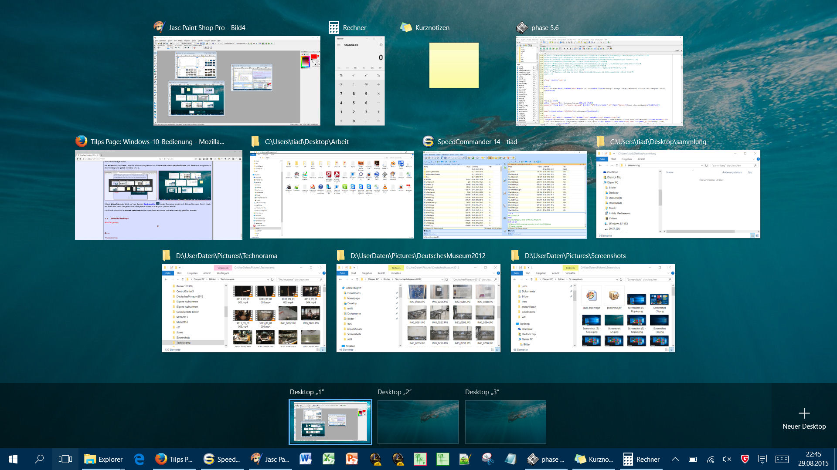
Task: Toggle the Task View taskbar button
Action: (65, 459)
